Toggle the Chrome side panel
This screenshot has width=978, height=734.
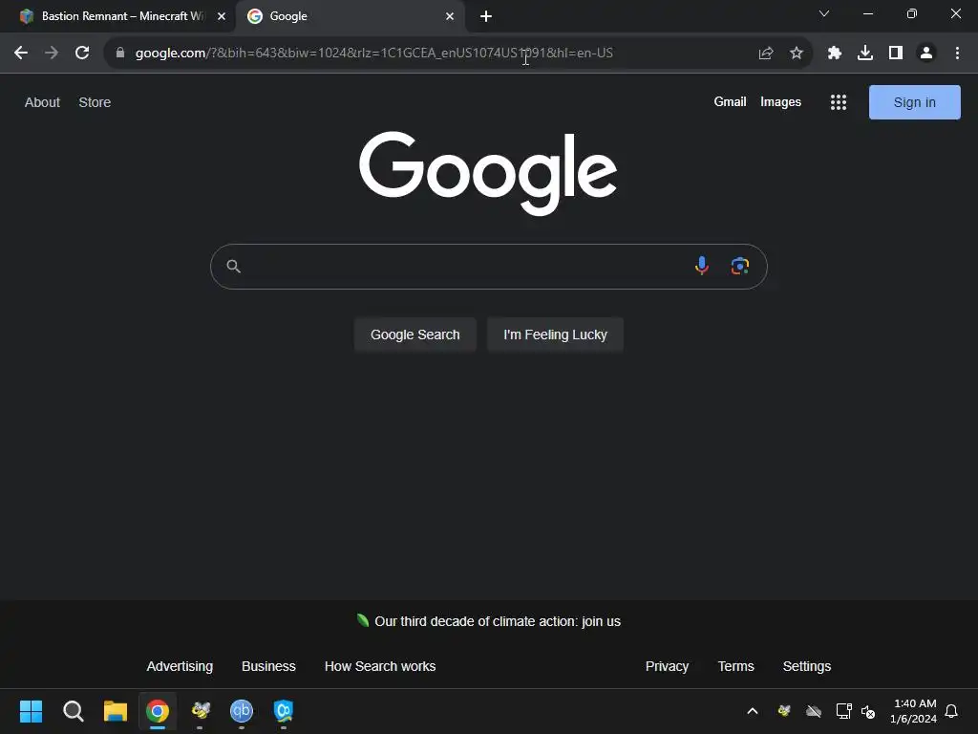(x=896, y=54)
